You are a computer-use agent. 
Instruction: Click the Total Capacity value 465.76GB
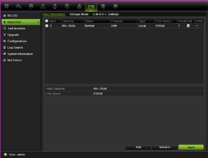100,89
